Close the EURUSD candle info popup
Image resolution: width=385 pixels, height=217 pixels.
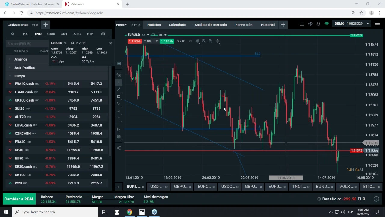point(110,43)
